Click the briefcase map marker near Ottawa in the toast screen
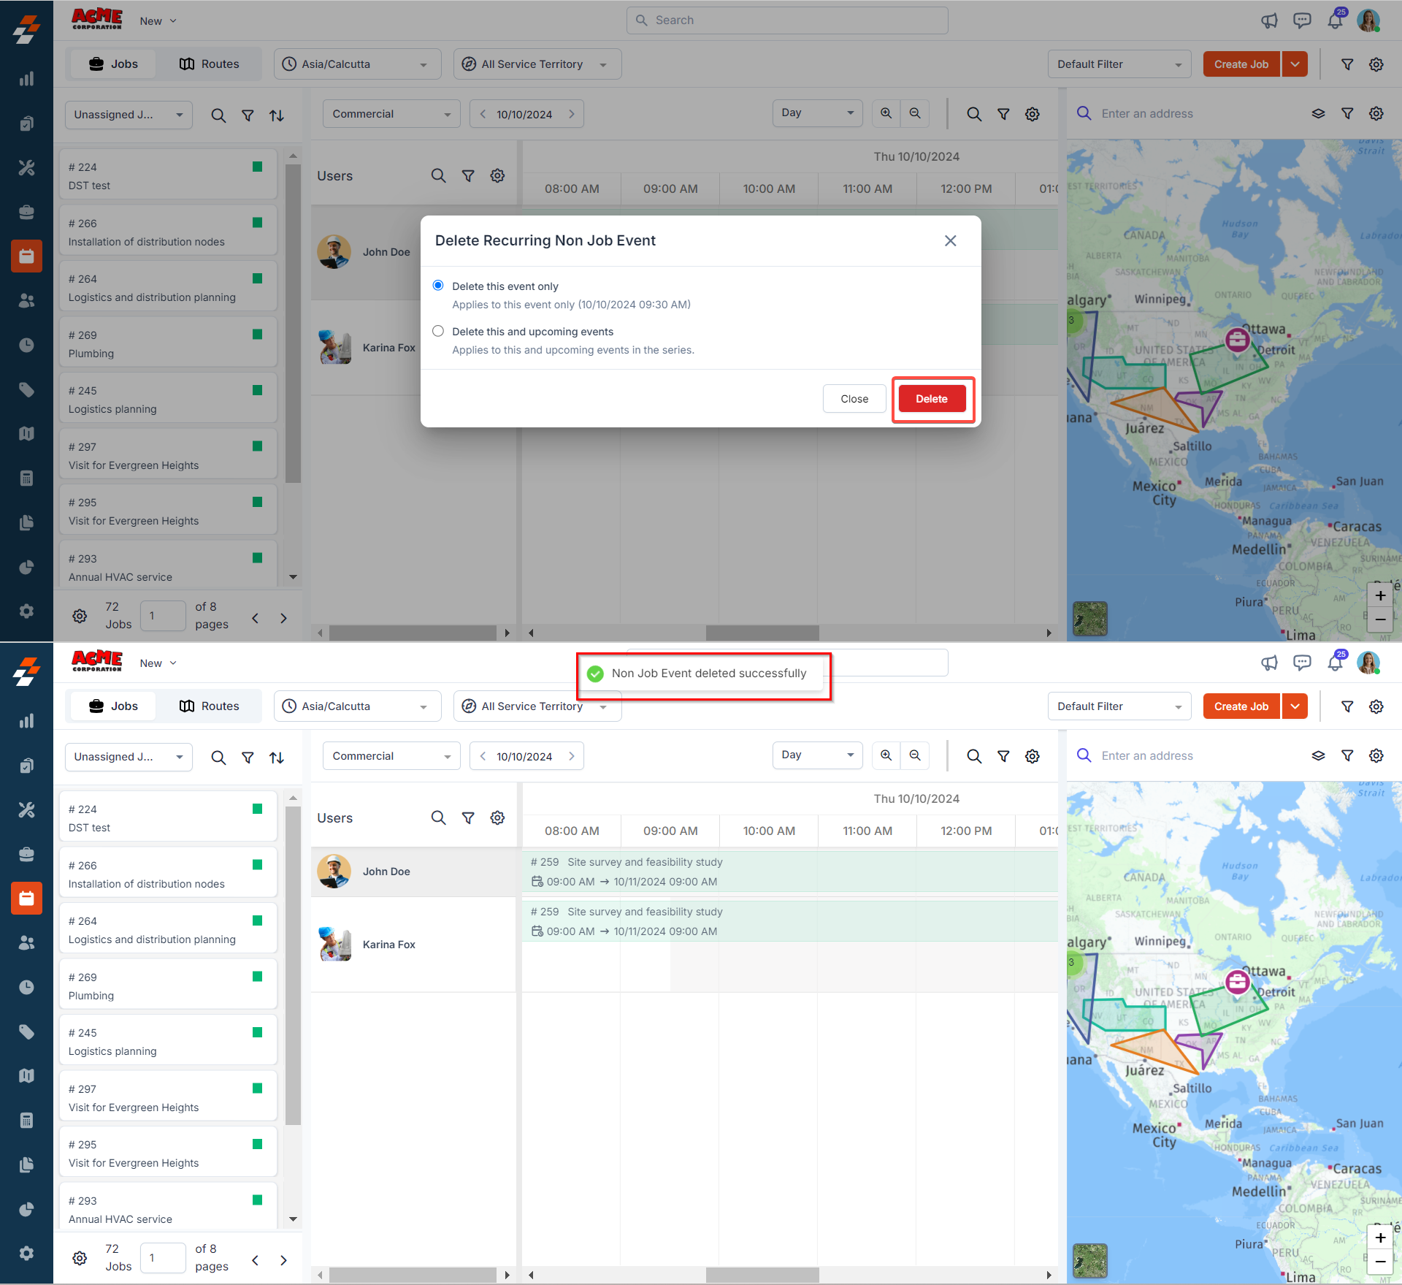1402x1285 pixels. [x=1237, y=982]
